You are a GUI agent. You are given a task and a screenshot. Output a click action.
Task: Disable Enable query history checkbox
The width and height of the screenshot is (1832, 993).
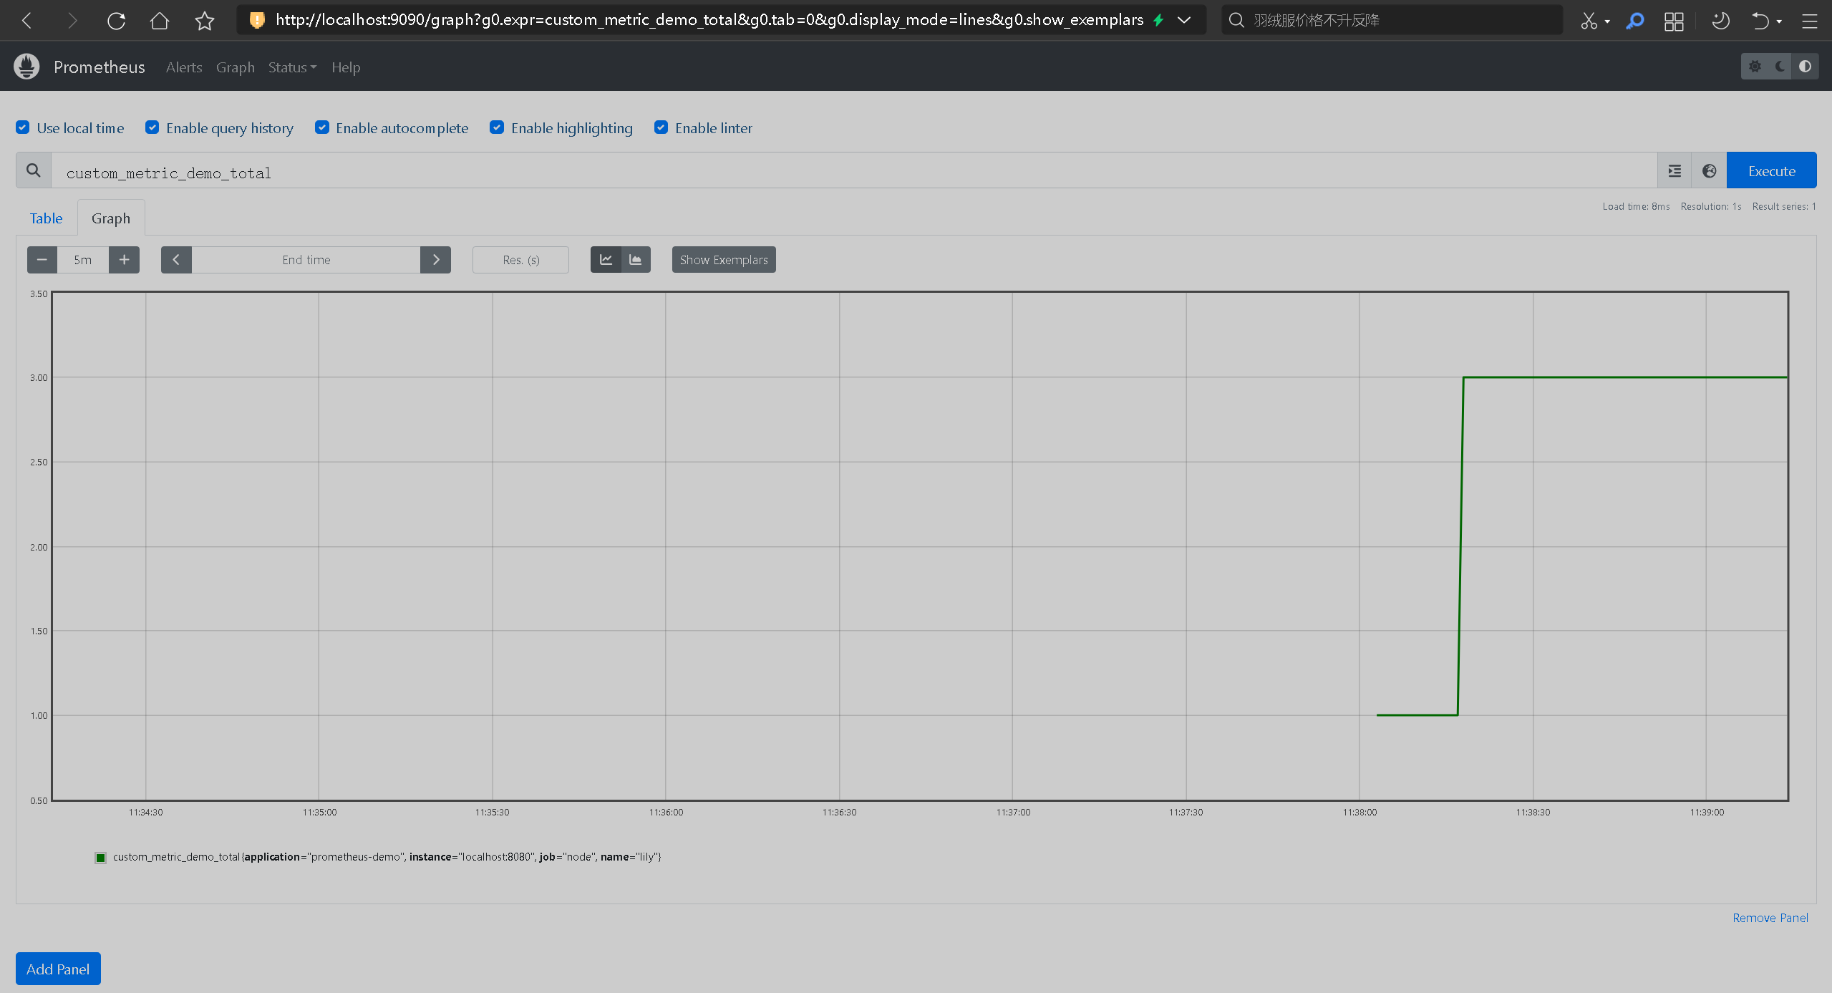pos(152,127)
